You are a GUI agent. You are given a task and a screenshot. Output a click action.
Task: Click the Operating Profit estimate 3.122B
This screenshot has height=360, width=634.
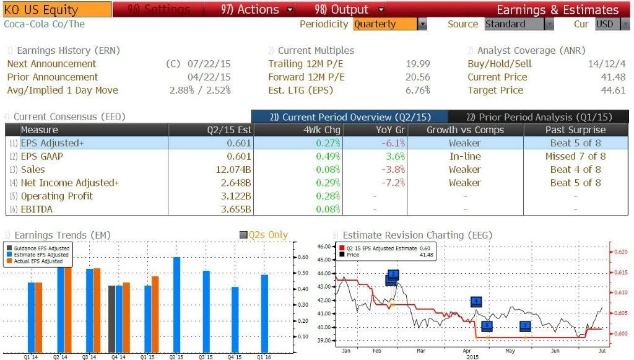coord(236,196)
